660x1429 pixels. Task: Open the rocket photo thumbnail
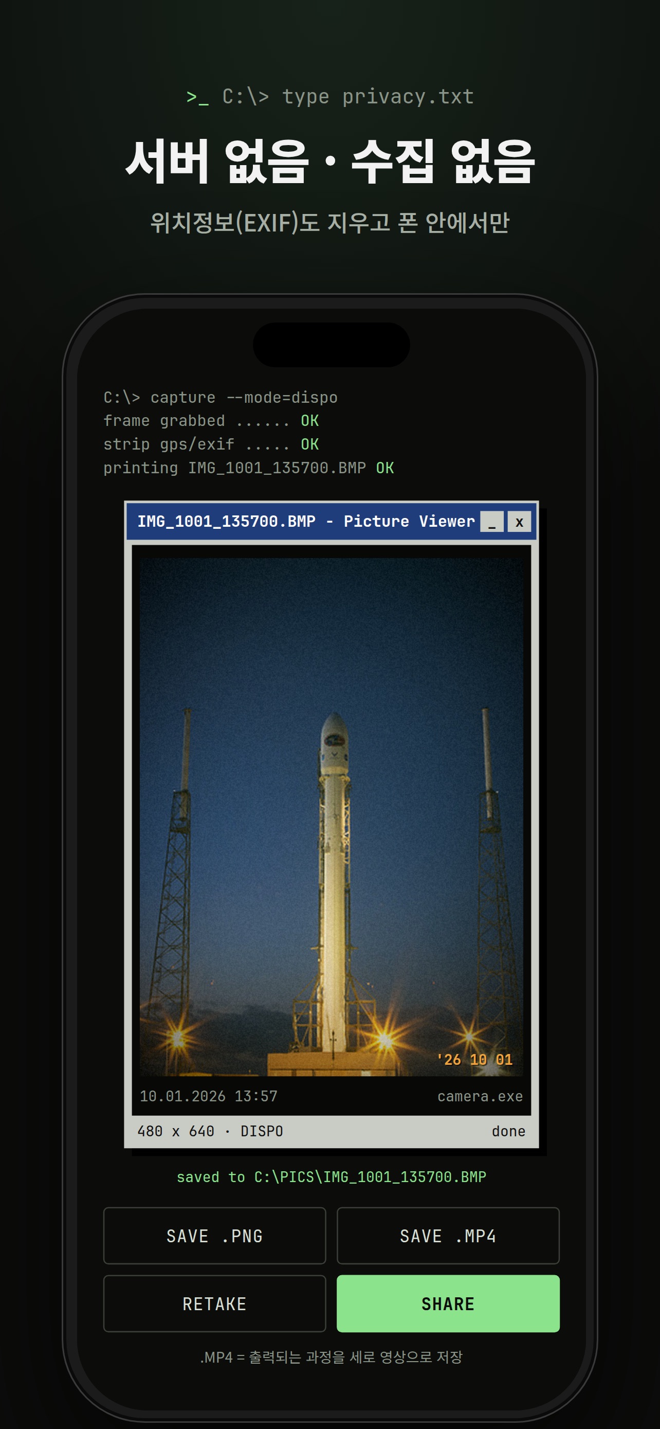[331, 816]
